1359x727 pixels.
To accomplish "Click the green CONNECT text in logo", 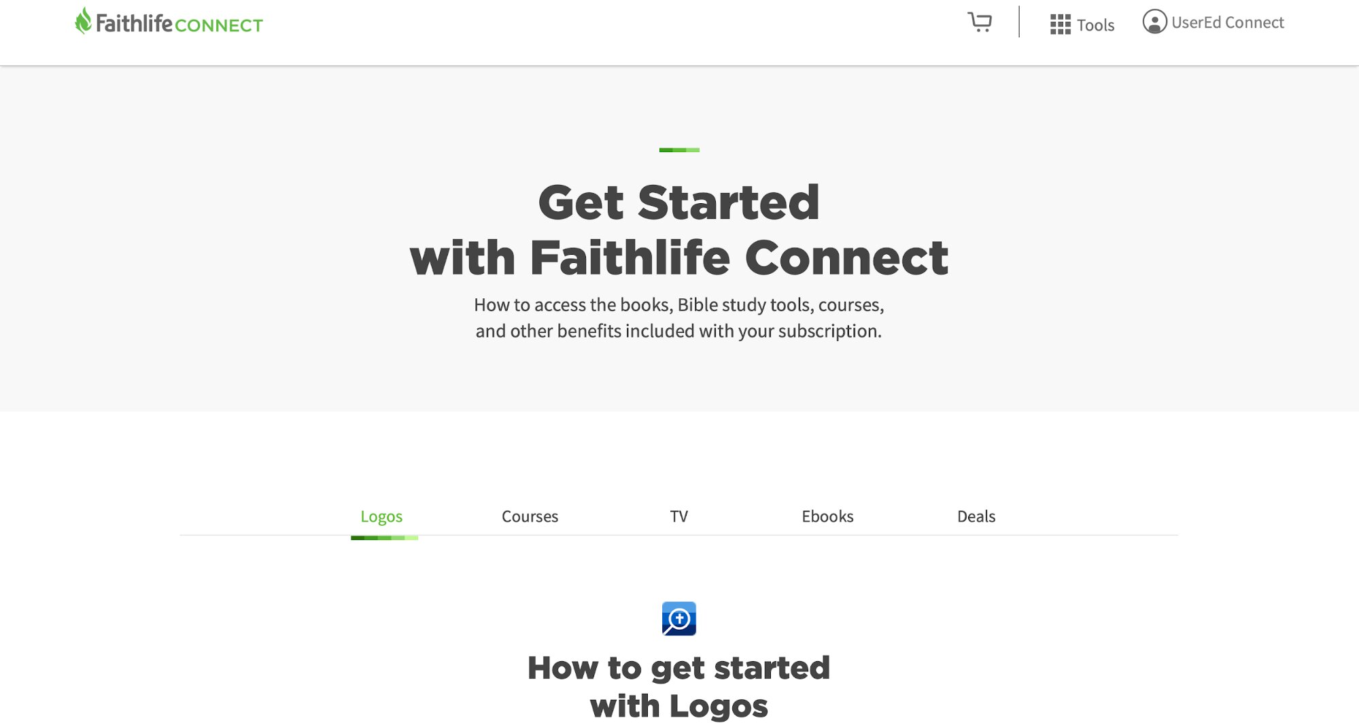I will coord(218,25).
